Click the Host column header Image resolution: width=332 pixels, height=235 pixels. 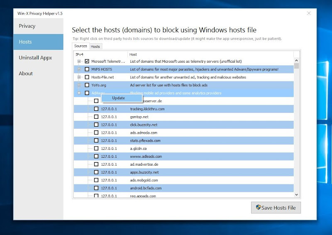pyautogui.click(x=210, y=54)
